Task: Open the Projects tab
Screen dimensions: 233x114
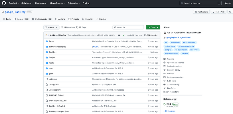Action: click(x=74, y=19)
